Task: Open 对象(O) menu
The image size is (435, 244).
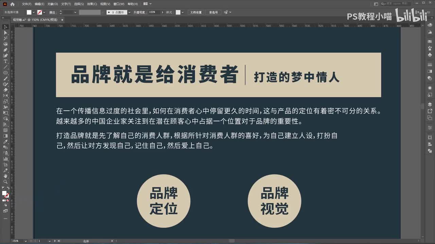Action: (53, 4)
